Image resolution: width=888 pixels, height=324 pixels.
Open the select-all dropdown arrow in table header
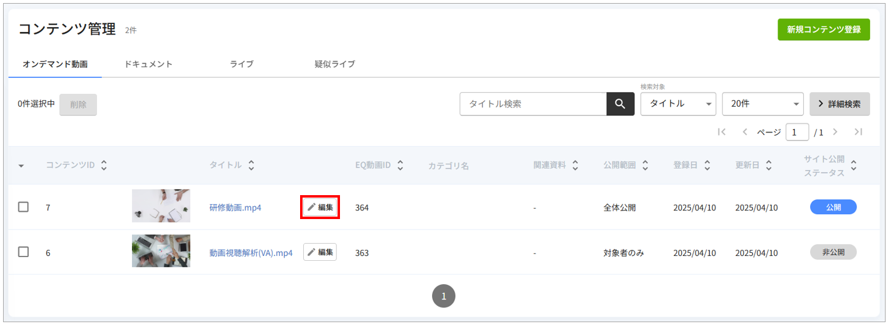(x=21, y=166)
